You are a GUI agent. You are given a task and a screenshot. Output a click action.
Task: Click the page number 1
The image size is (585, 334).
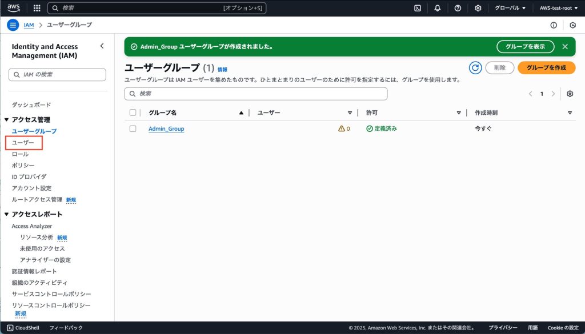(542, 94)
